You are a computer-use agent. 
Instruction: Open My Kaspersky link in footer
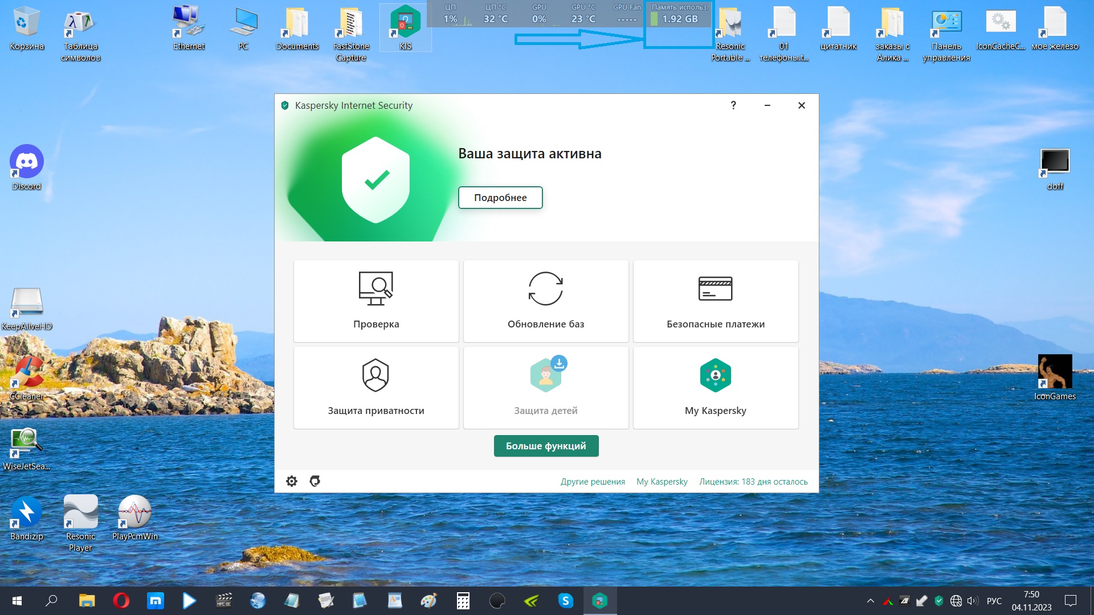[x=662, y=482]
